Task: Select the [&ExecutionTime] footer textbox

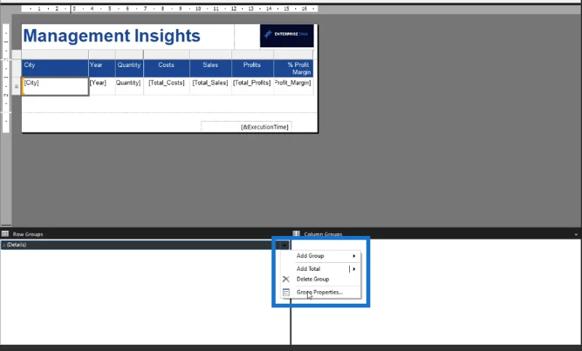Action: pos(246,127)
